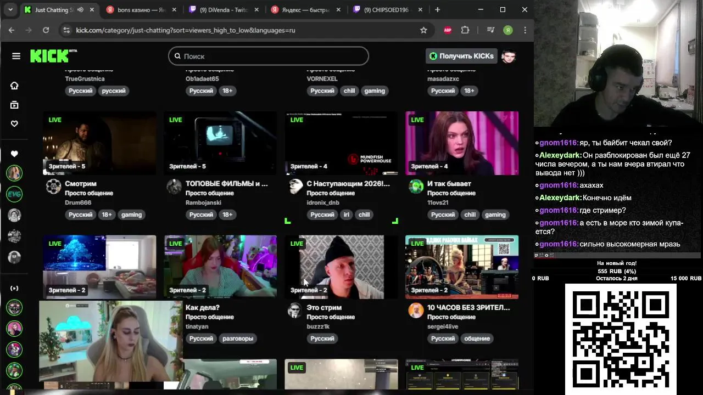Open Browse icon in Kick sidebar
Image resolution: width=703 pixels, height=395 pixels.
pyautogui.click(x=14, y=105)
